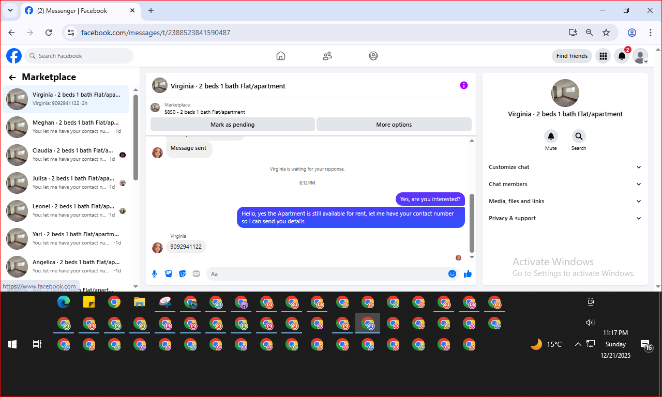Expand the Privacy & support section

coord(565,218)
